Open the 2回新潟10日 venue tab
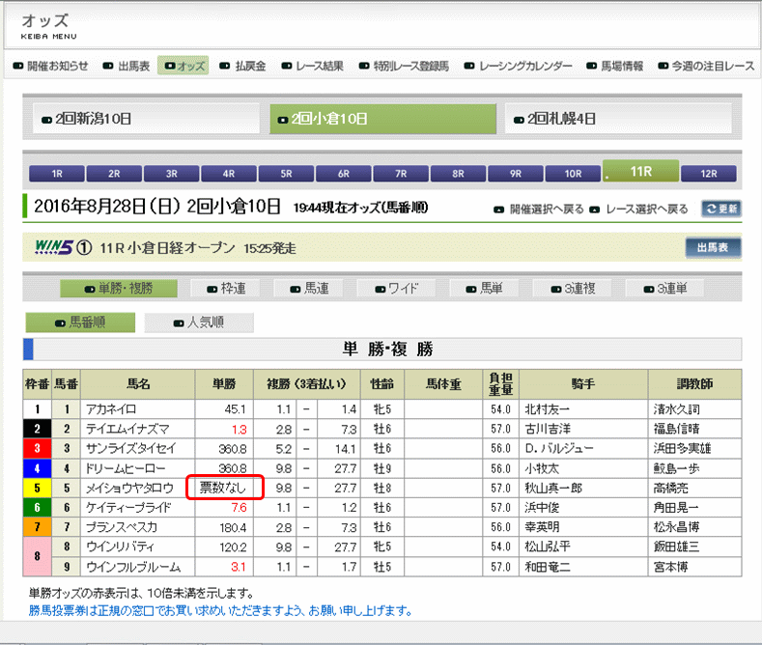 pyautogui.click(x=143, y=119)
